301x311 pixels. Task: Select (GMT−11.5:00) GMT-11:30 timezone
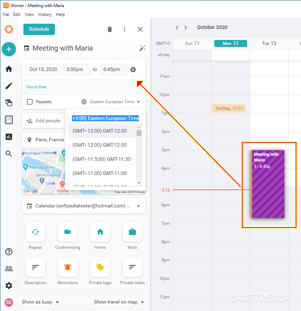pos(102,159)
